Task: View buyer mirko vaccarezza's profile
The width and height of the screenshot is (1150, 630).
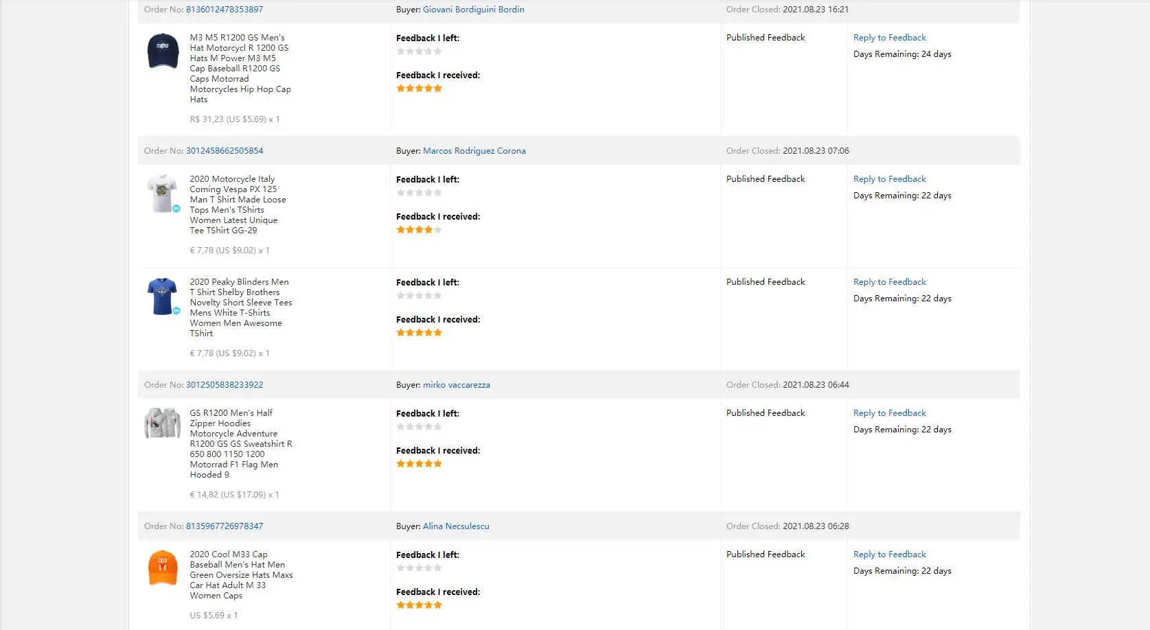Action: tap(456, 385)
